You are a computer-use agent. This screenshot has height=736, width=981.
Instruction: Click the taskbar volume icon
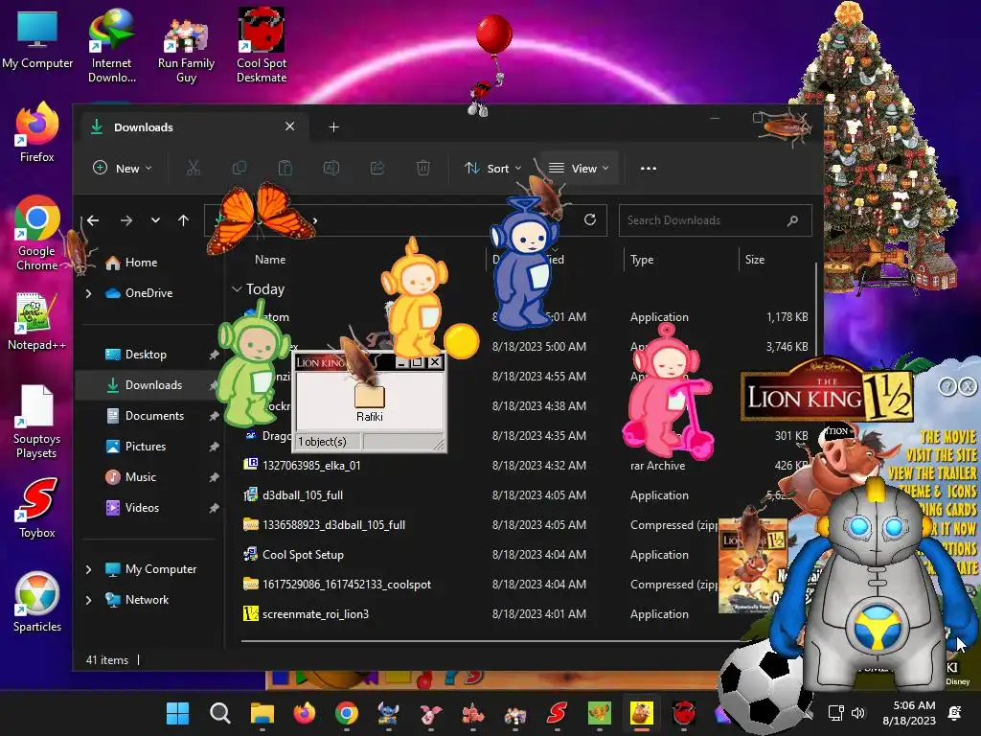coord(858,713)
